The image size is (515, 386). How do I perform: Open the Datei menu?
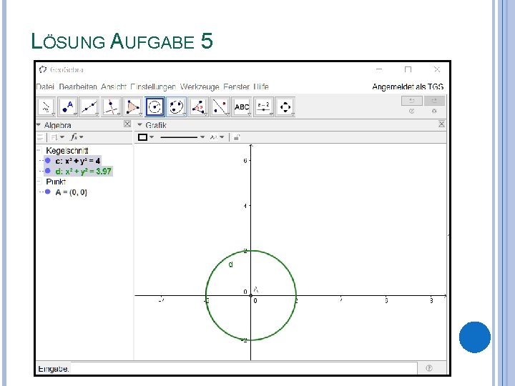pos(45,86)
